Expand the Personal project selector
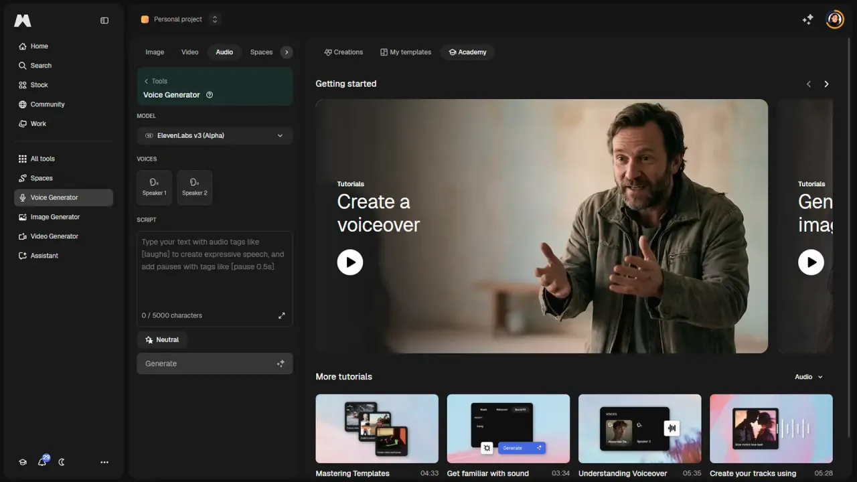 [180, 19]
